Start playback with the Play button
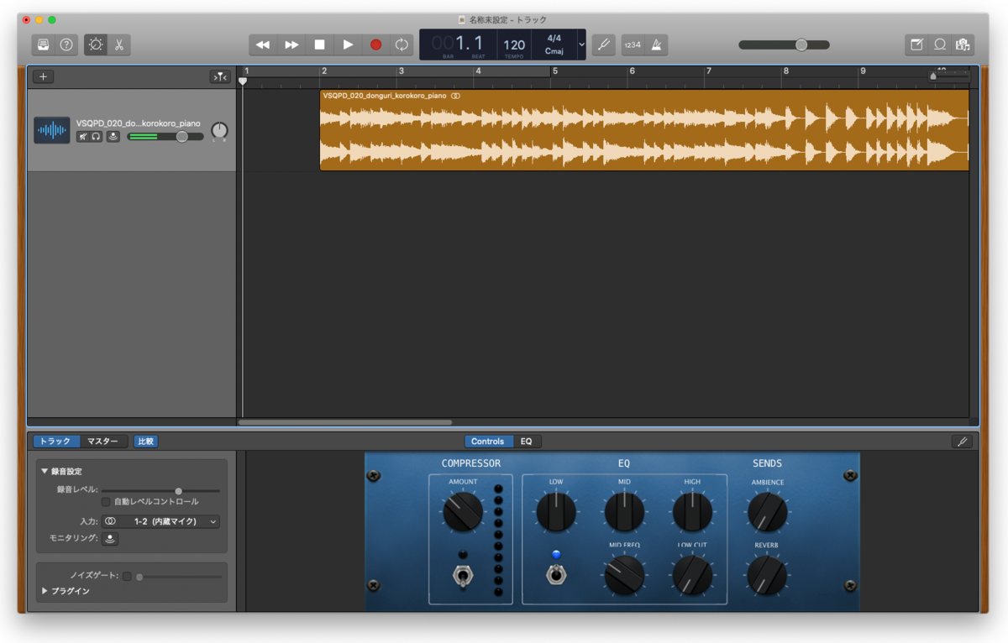The height and width of the screenshot is (643, 1008). pyautogui.click(x=348, y=44)
